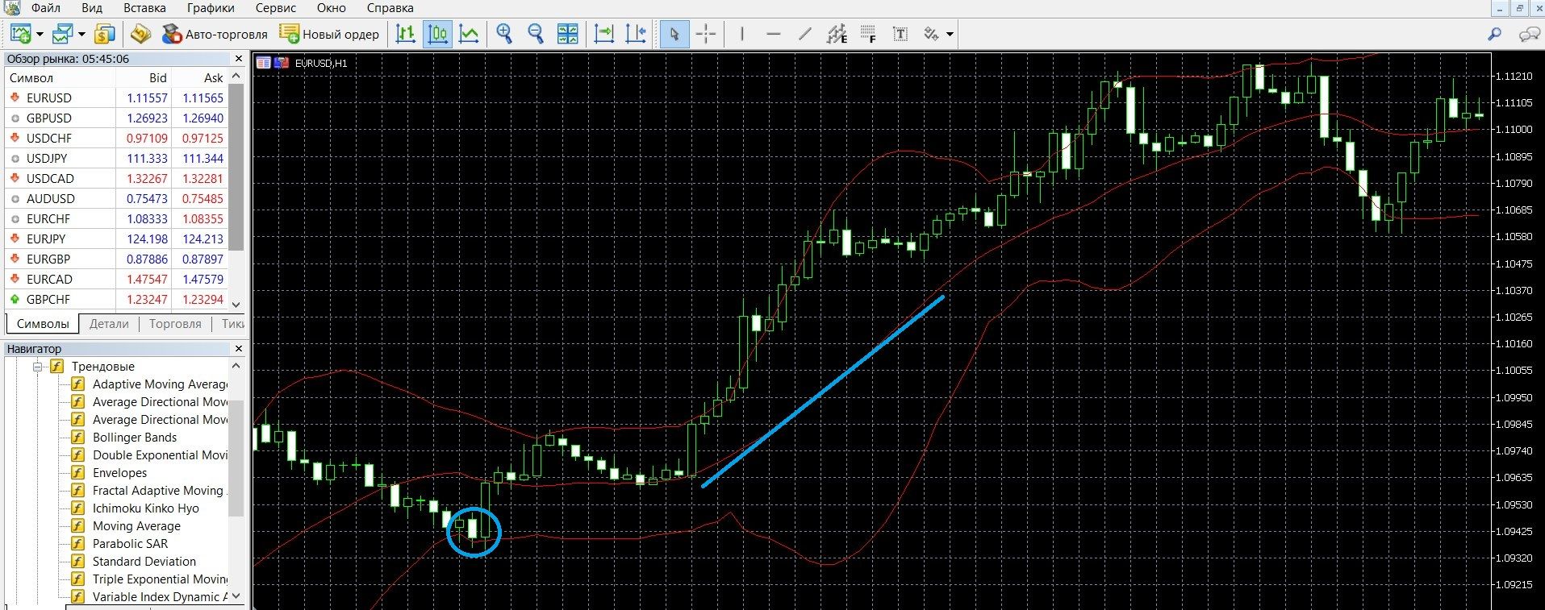This screenshot has height=610, width=1545.
Task: Open the new chart icon
Action: (20, 34)
